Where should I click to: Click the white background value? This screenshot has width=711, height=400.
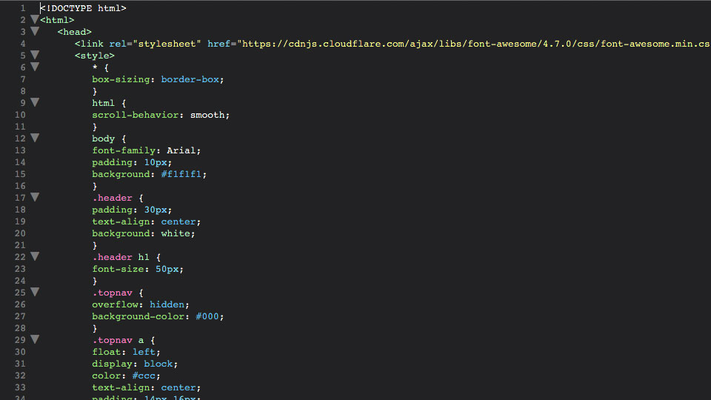176,233
